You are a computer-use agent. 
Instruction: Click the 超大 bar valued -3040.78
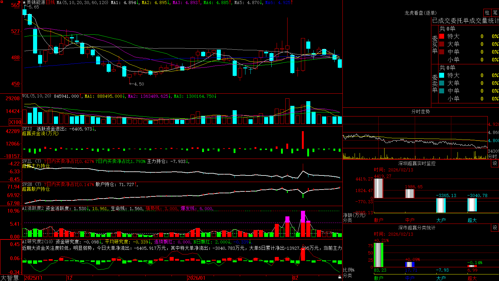coord(472,205)
